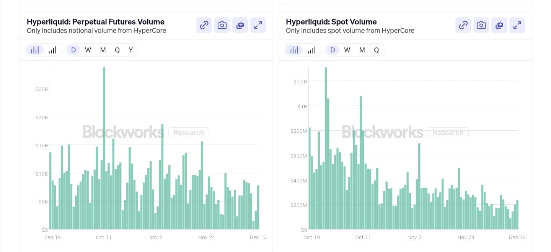Export data from the Spot Volume chart

[x=499, y=25]
